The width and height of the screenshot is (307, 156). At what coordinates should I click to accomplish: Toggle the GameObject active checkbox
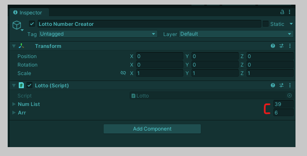[32, 24]
